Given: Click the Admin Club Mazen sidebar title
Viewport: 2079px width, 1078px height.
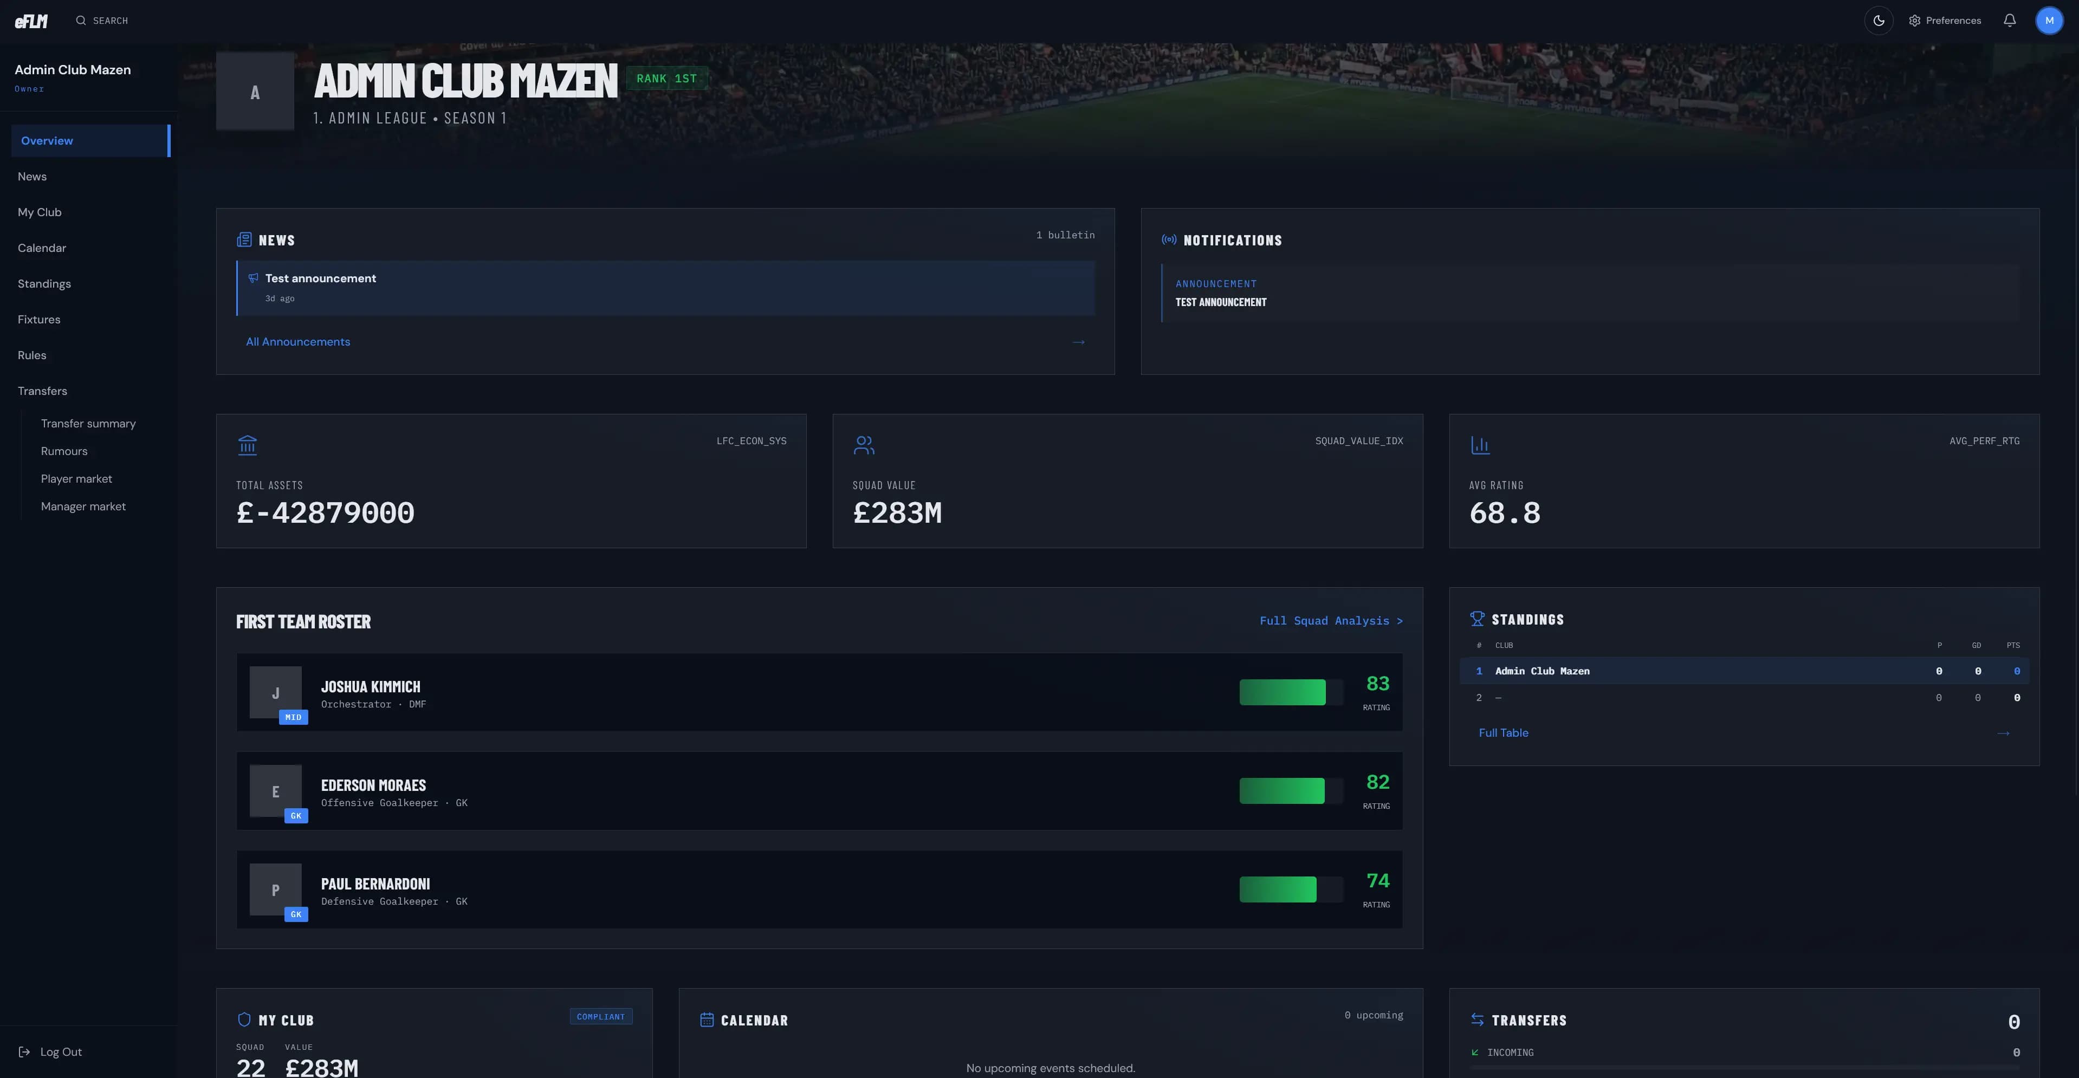Looking at the screenshot, I should pos(73,69).
